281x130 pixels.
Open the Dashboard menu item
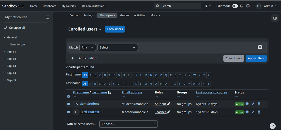point(49,6)
